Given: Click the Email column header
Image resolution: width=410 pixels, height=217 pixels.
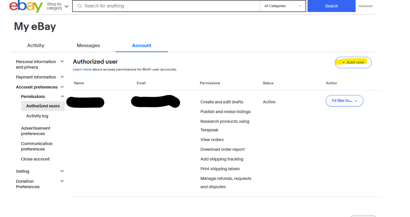Looking at the screenshot, I should 141,83.
